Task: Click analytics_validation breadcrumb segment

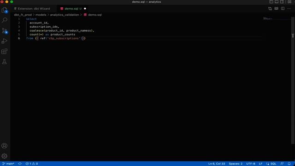Action: click(65, 15)
